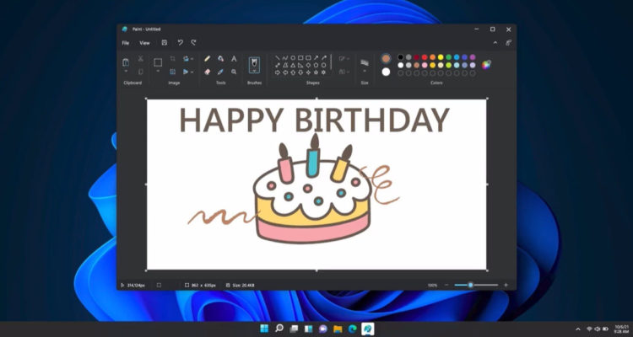Open File Explorer from the taskbar

pos(338,329)
